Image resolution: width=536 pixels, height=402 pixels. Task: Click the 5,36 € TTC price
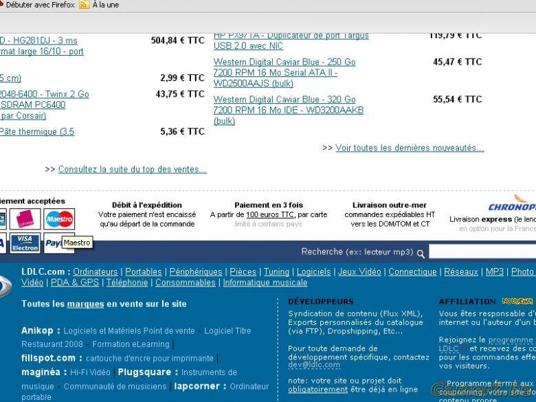[x=183, y=132]
